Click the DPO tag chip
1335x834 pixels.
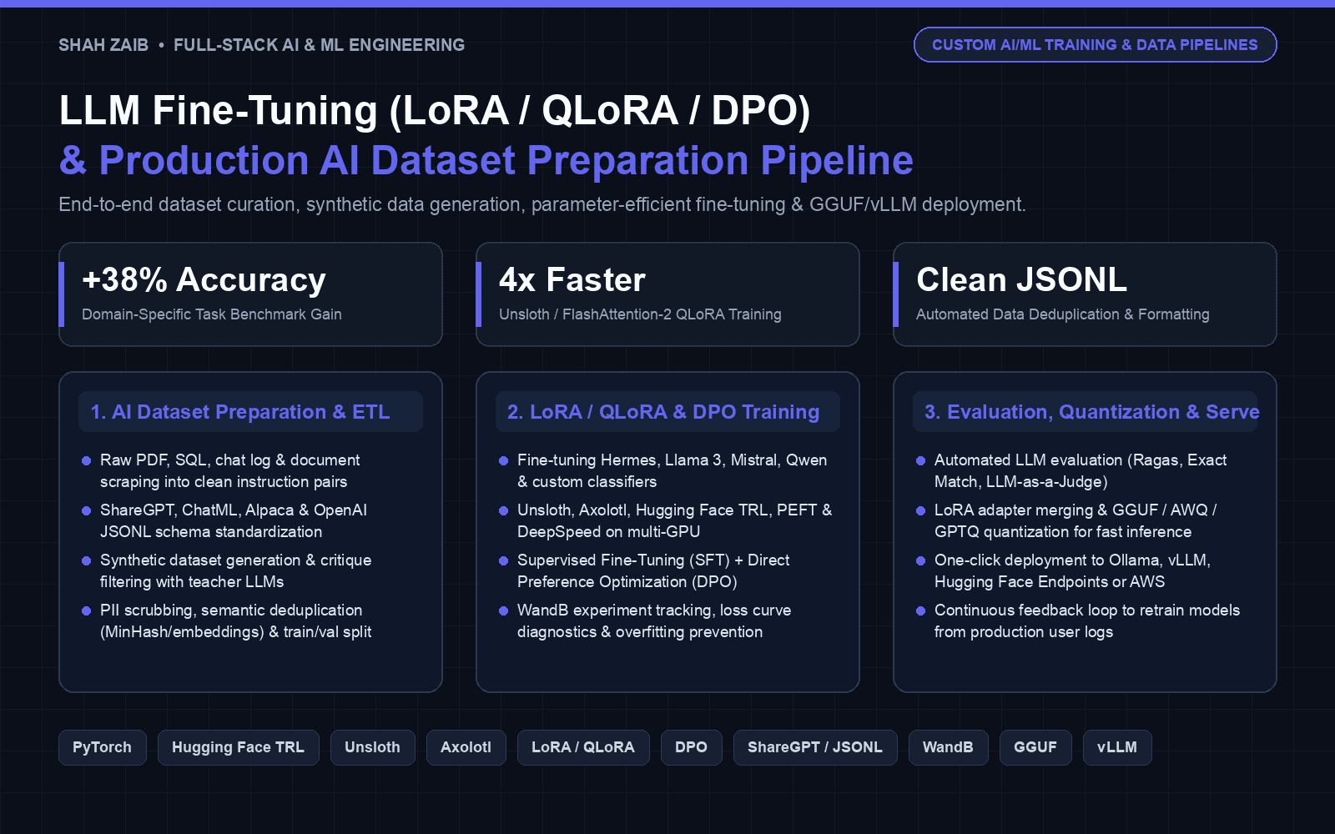click(x=692, y=747)
